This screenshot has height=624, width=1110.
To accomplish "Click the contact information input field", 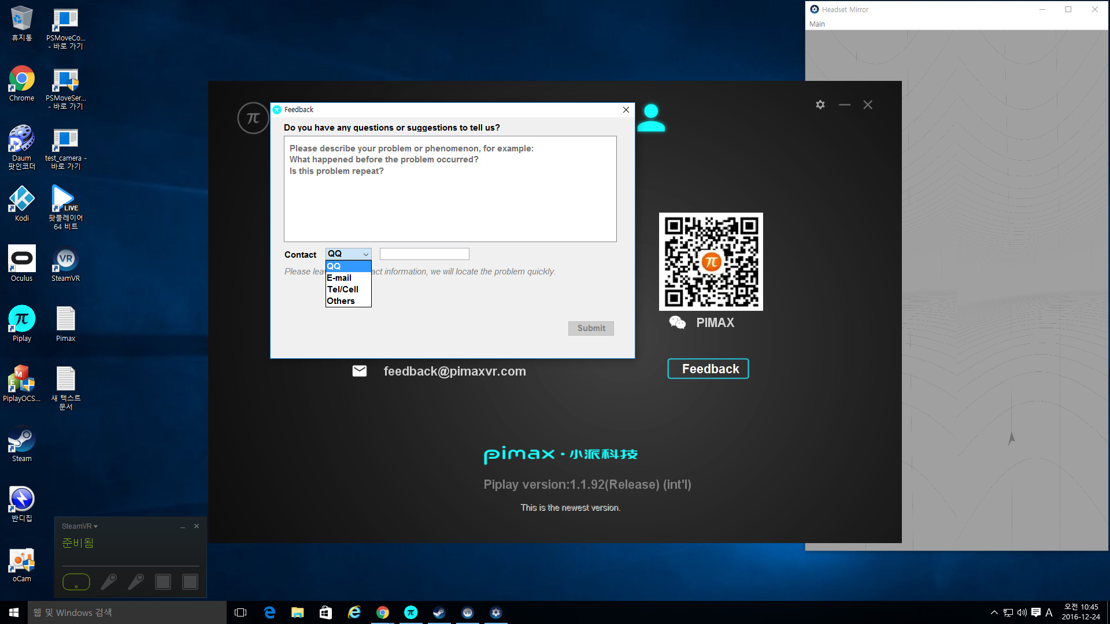I will (x=424, y=254).
